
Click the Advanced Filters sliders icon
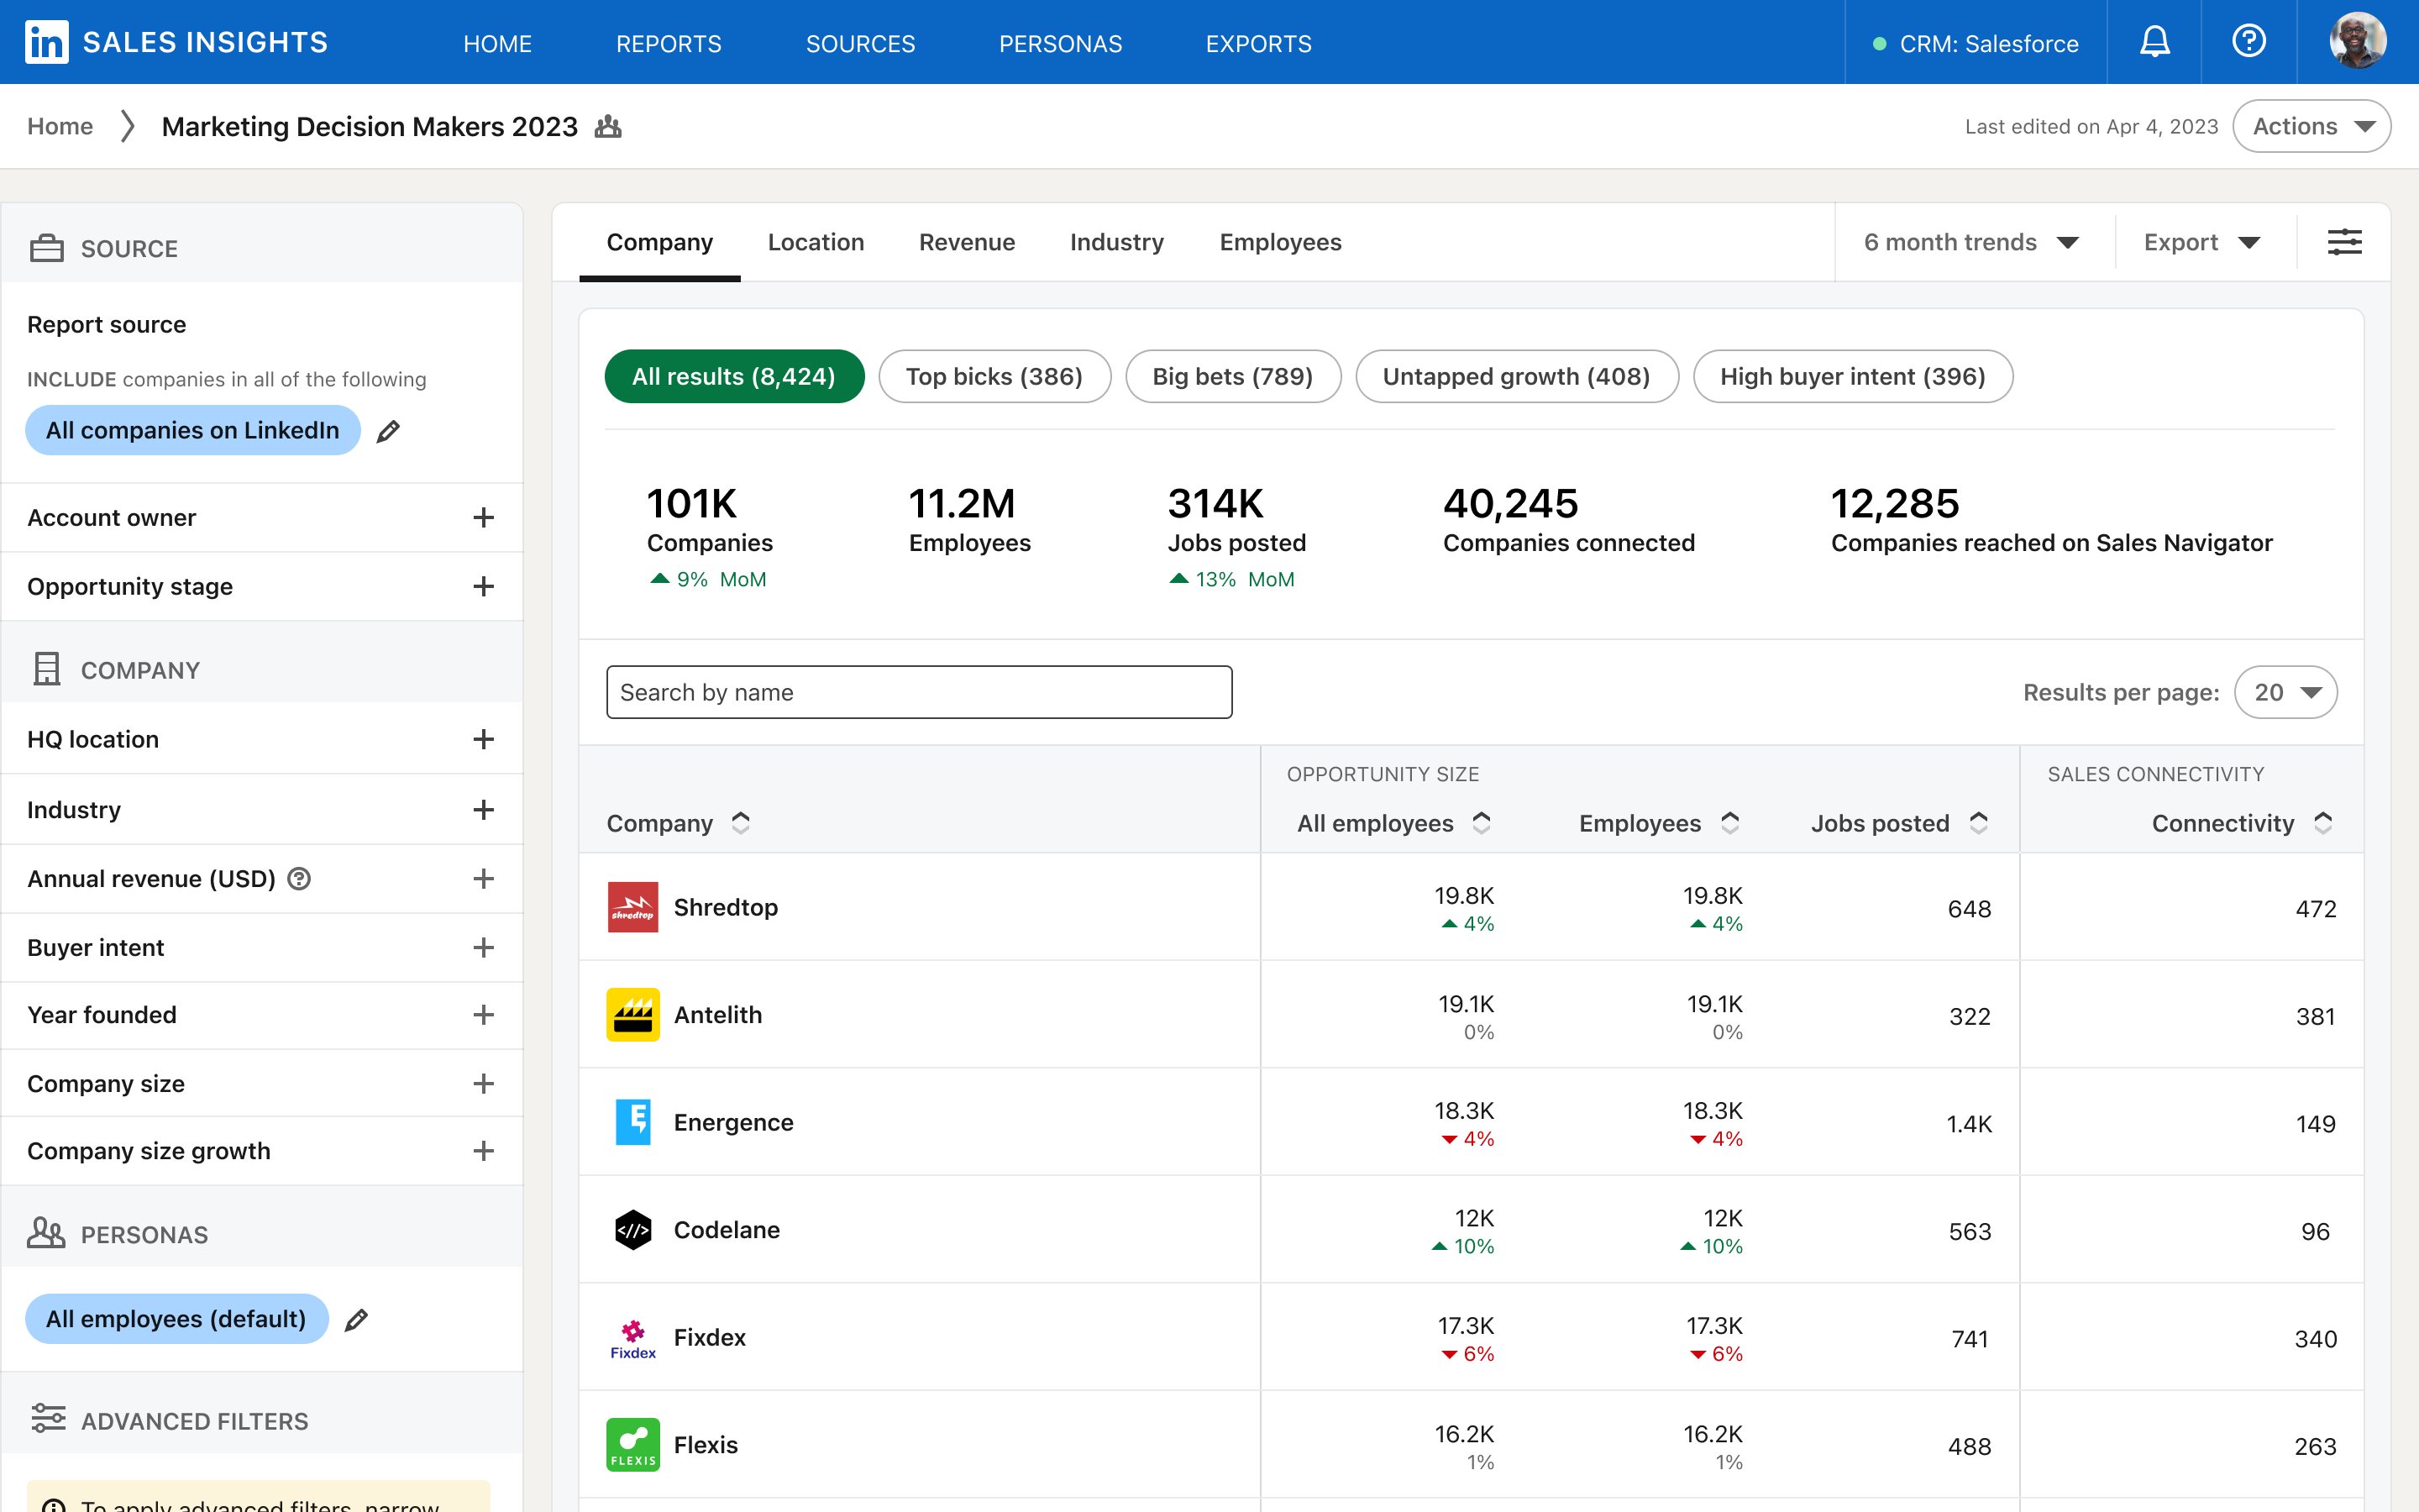[48, 1419]
